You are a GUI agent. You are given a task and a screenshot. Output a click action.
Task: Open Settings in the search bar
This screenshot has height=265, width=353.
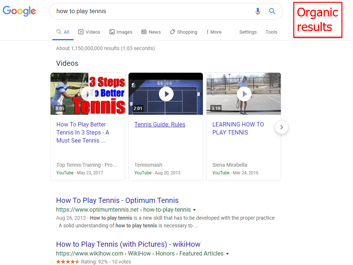(248, 32)
